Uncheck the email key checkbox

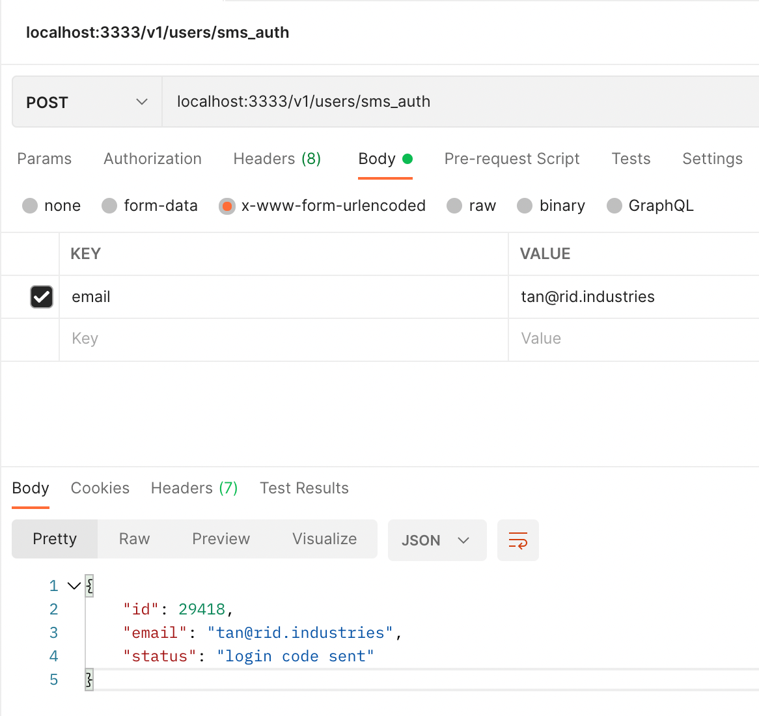tap(42, 297)
